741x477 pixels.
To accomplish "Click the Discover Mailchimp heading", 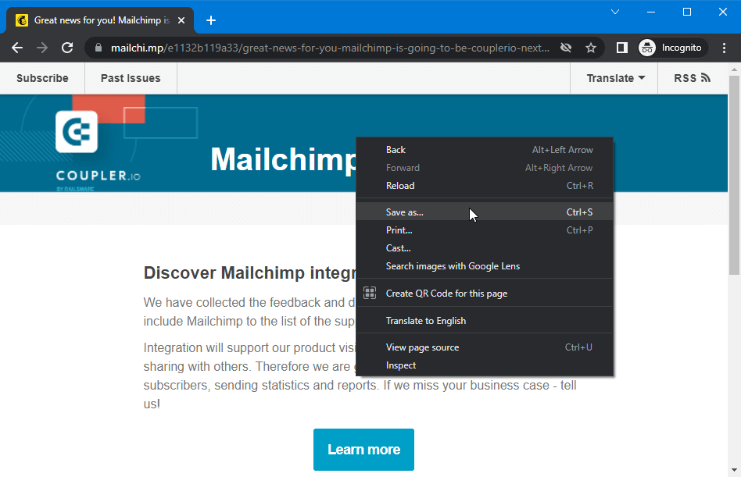I will point(250,272).
